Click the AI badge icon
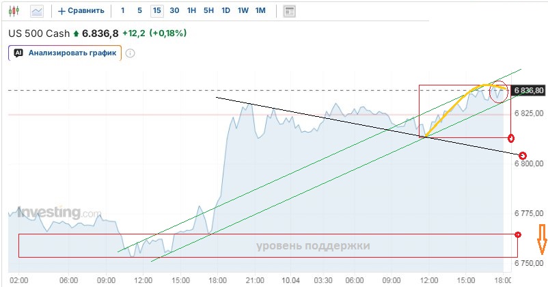548x287 pixels. 18,53
